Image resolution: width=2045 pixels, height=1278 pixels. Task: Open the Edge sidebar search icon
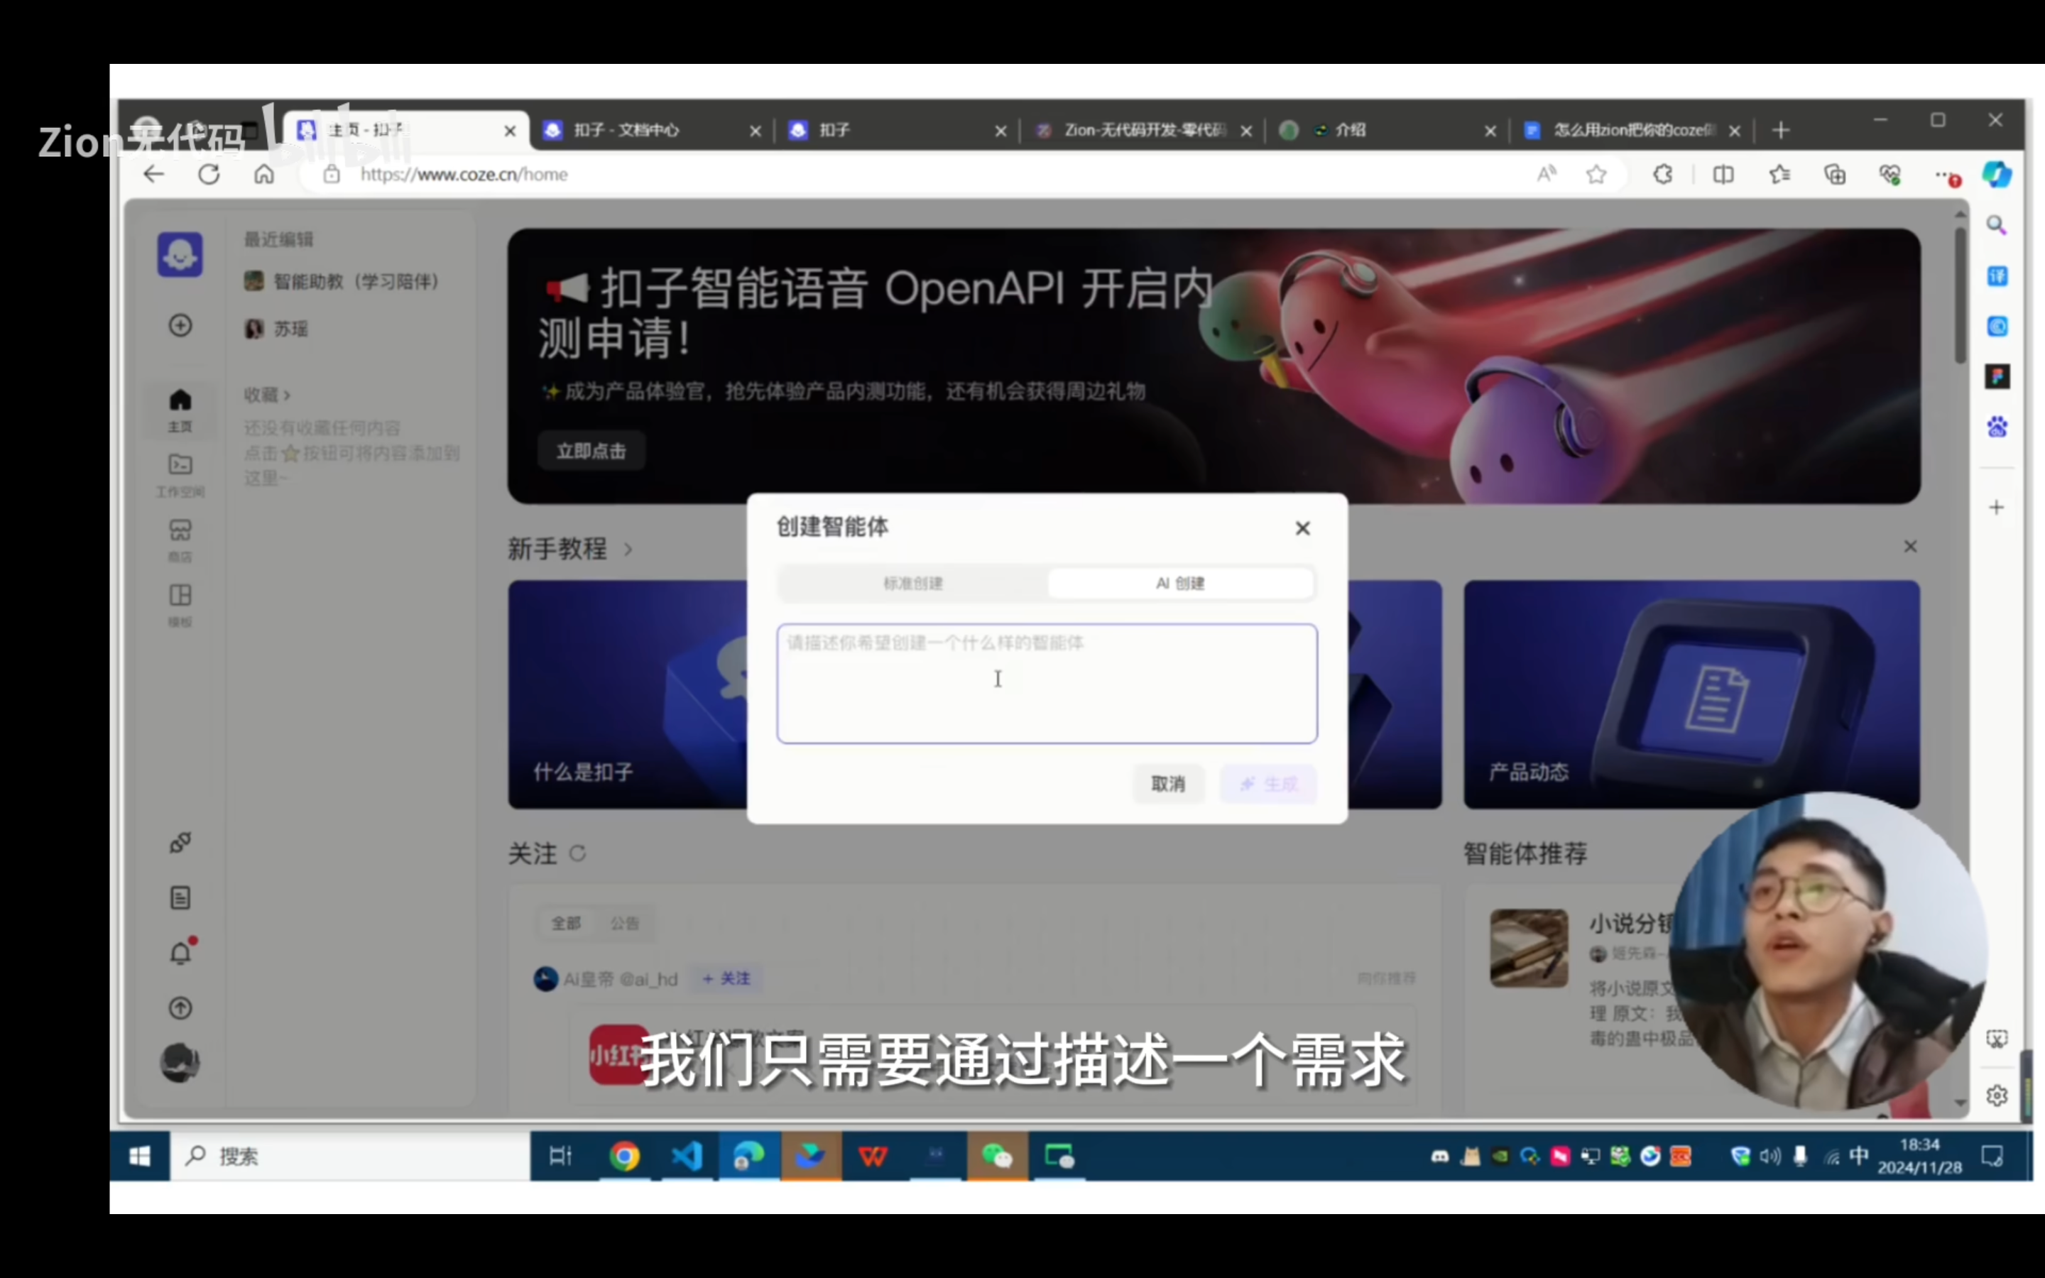click(x=1997, y=226)
